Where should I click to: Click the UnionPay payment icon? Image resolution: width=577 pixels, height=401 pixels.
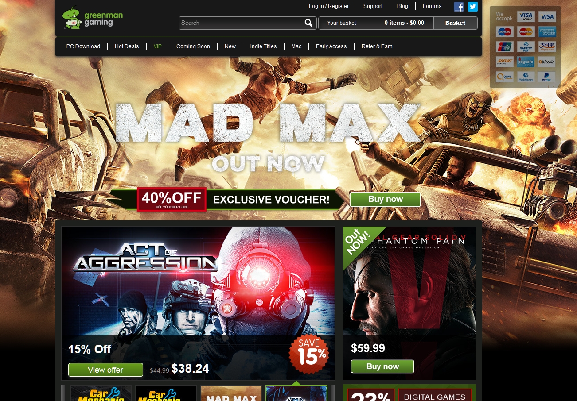(505, 47)
